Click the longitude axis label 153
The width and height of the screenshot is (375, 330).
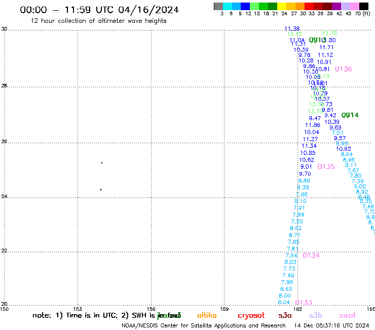(78, 309)
